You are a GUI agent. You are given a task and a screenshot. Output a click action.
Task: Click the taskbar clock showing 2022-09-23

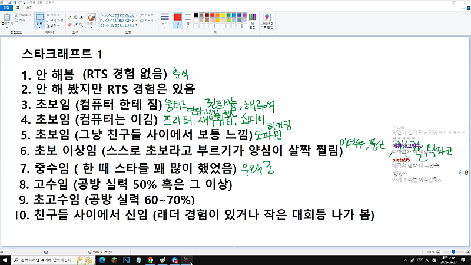(448, 260)
